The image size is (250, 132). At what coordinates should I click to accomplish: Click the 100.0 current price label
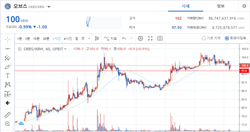[x=244, y=65]
